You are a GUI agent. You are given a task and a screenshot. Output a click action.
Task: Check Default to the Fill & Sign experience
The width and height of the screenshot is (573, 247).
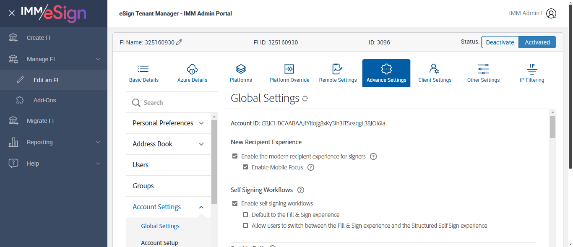(x=245, y=215)
